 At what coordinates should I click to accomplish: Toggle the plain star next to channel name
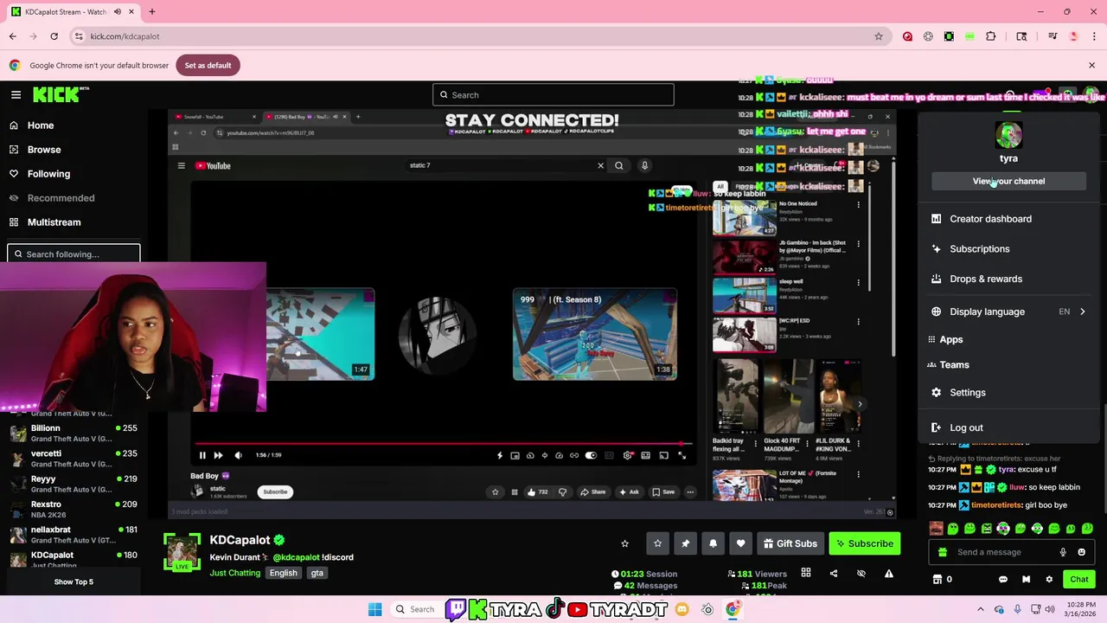624,543
